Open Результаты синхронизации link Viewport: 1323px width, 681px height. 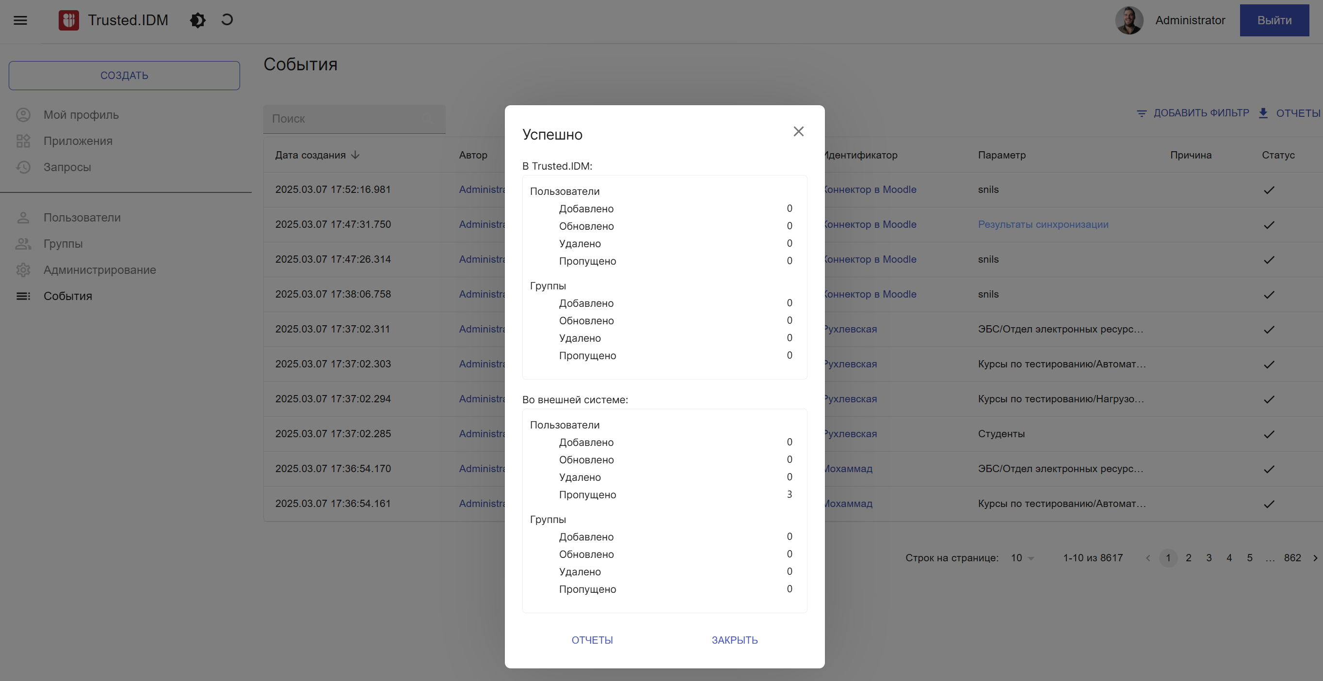coord(1043,224)
